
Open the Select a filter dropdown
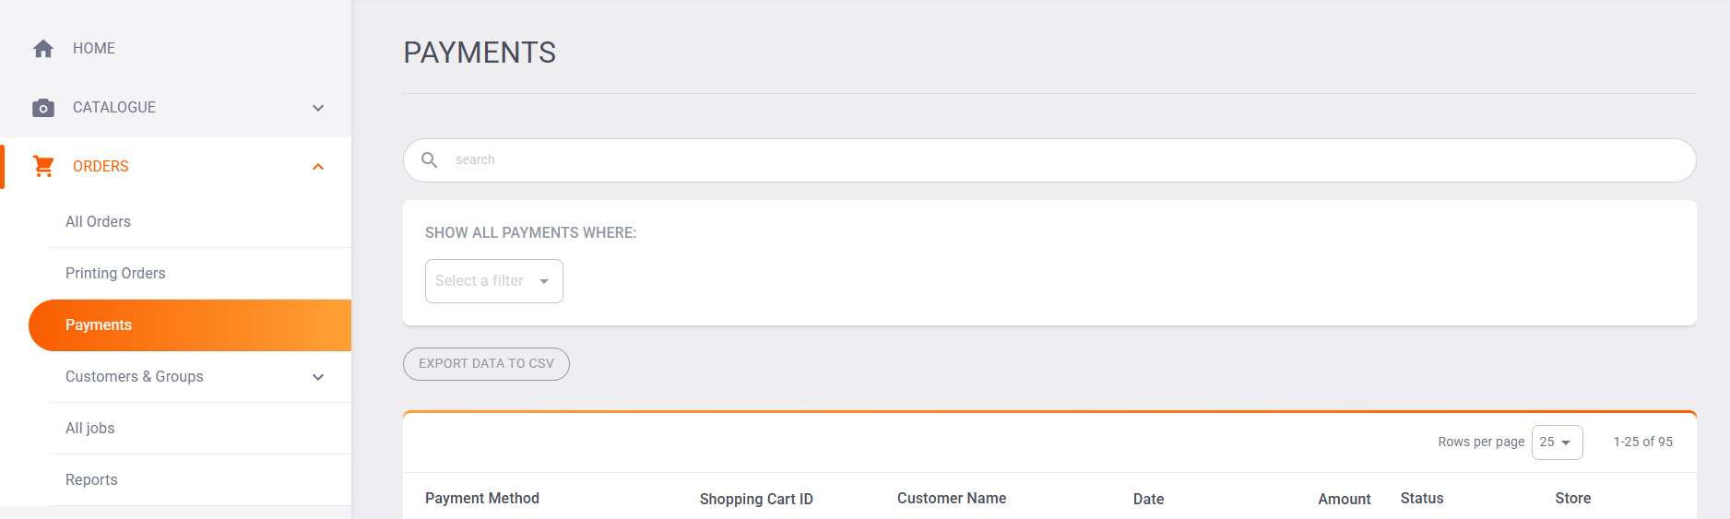coord(493,281)
